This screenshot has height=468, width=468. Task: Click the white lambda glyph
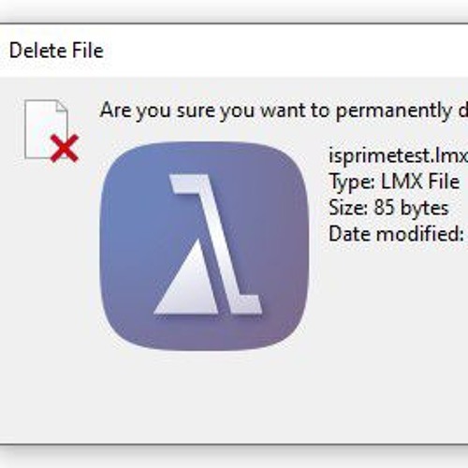click(215, 244)
